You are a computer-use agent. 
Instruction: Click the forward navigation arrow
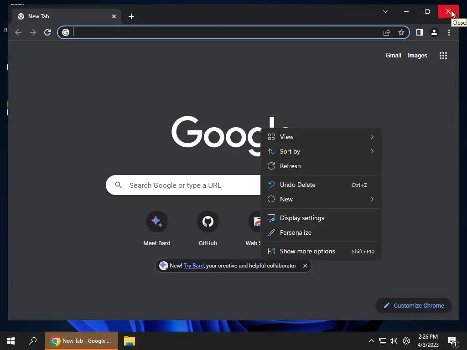(33, 32)
